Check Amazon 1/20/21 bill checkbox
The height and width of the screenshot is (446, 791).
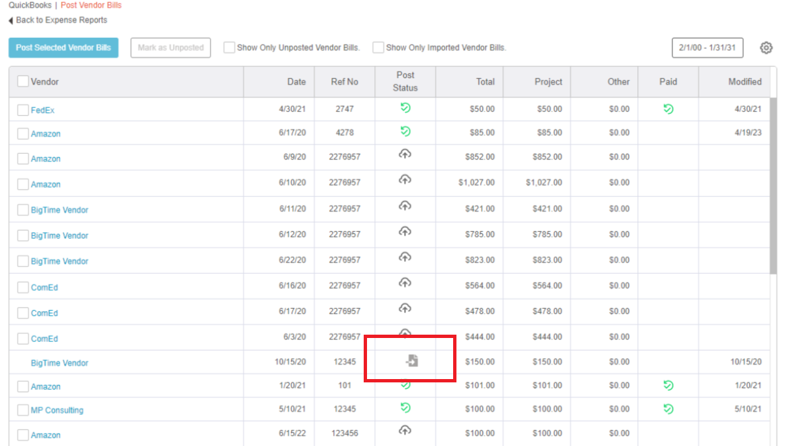coord(23,386)
